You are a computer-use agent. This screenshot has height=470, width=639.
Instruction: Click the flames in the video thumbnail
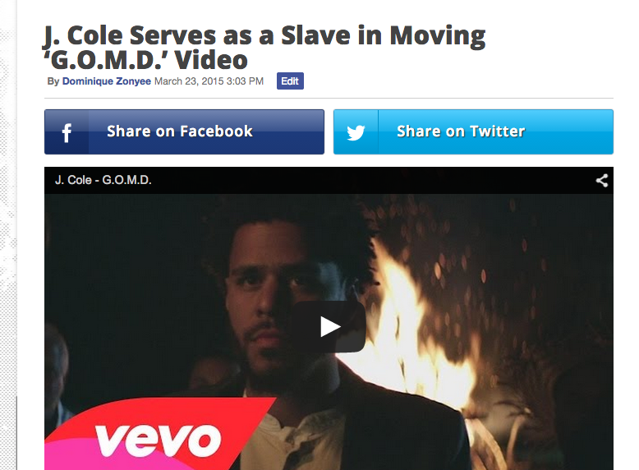pos(420,326)
